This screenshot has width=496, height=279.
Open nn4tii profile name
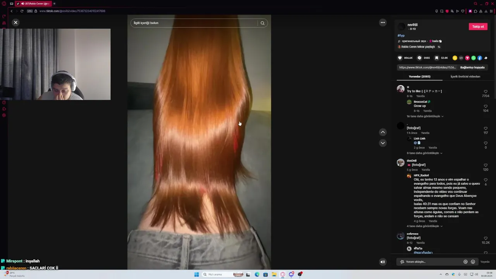coord(412,25)
